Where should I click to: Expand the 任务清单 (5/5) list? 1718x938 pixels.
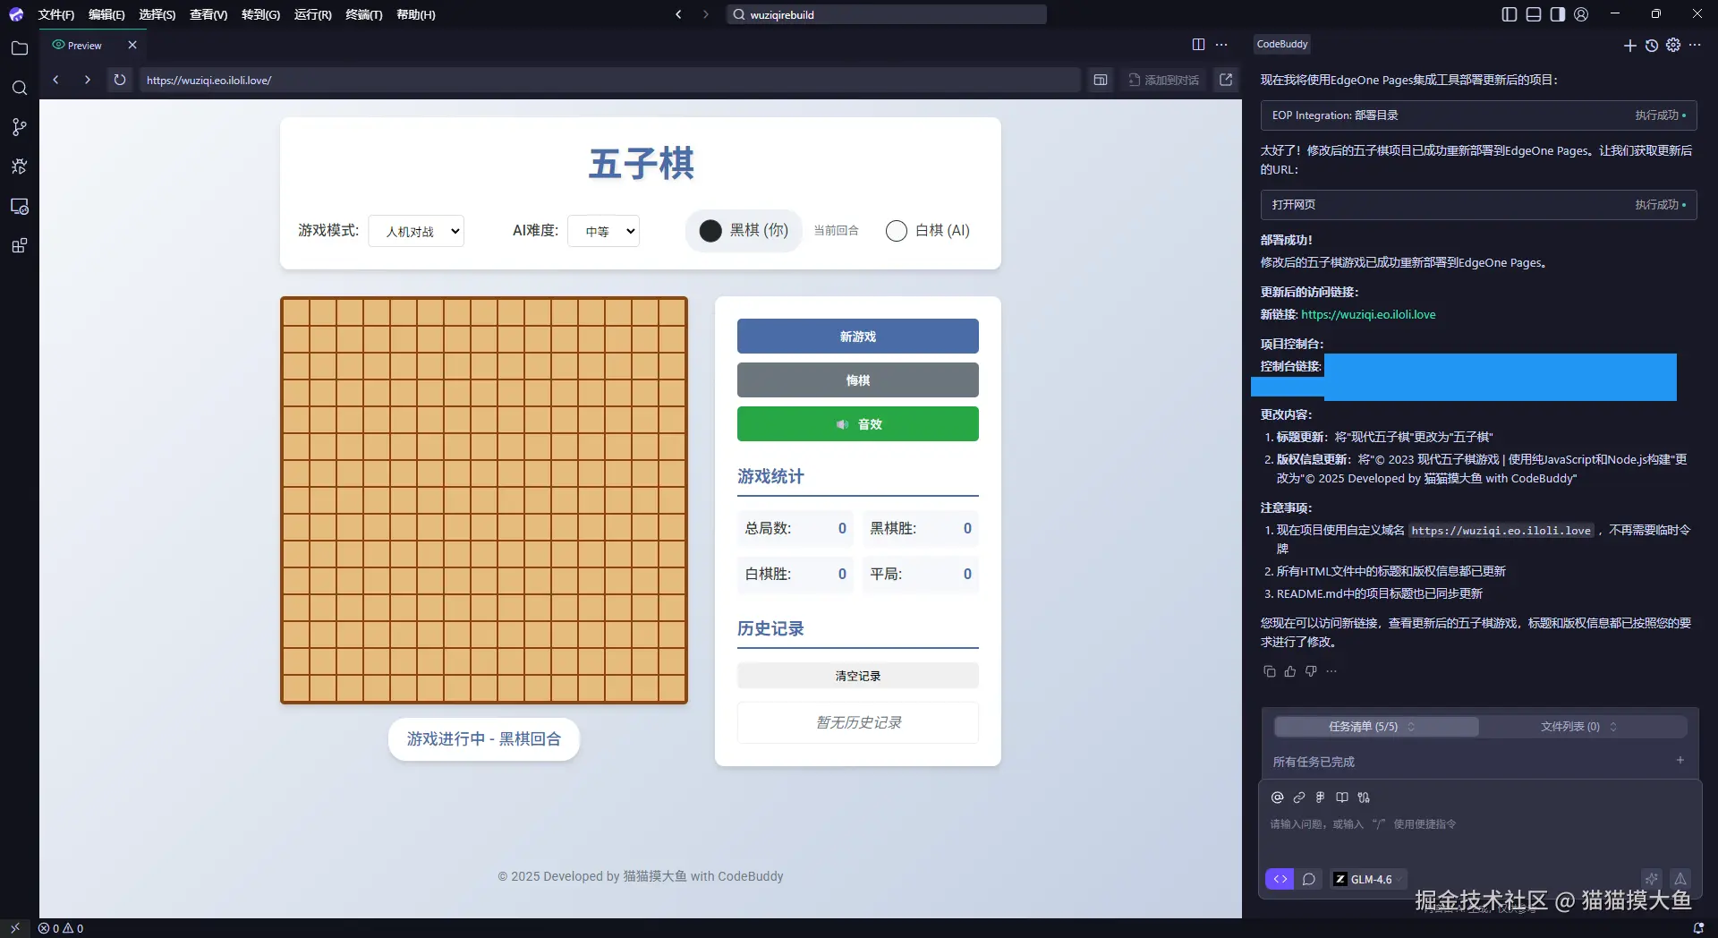(x=1376, y=727)
